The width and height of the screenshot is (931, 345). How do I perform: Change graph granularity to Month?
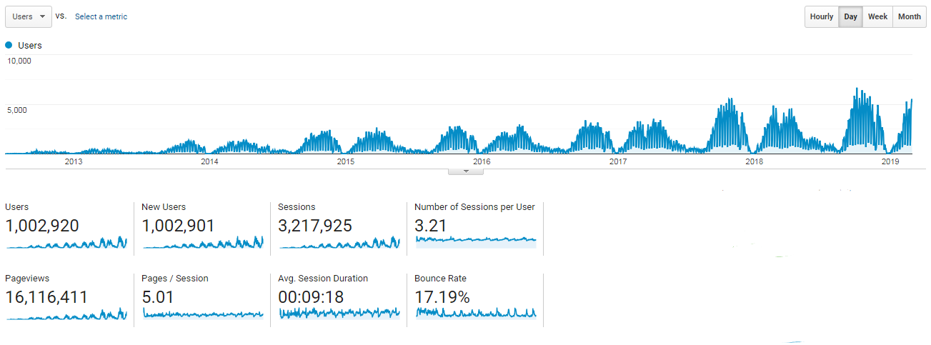(x=909, y=16)
